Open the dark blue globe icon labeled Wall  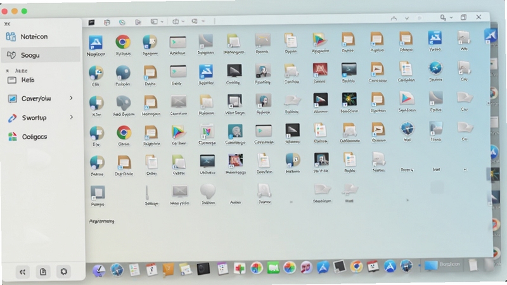tap(407, 129)
